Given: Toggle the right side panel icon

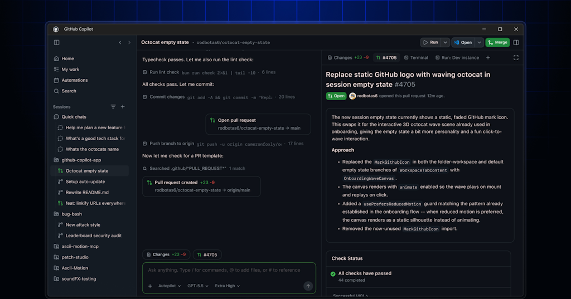Looking at the screenshot, I should point(516,42).
